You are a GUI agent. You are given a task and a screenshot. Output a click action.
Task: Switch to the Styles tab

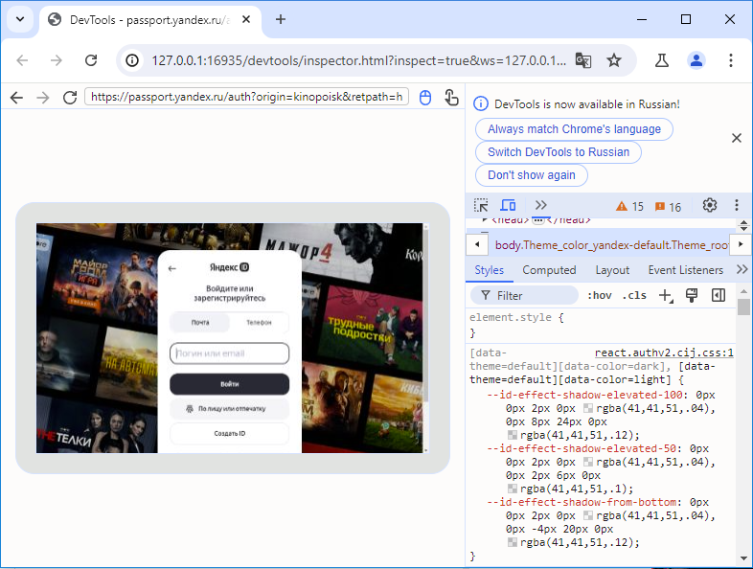click(489, 270)
